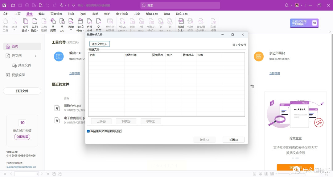
Task: Select the 合并文件 merge files tool
Action: tap(89, 25)
